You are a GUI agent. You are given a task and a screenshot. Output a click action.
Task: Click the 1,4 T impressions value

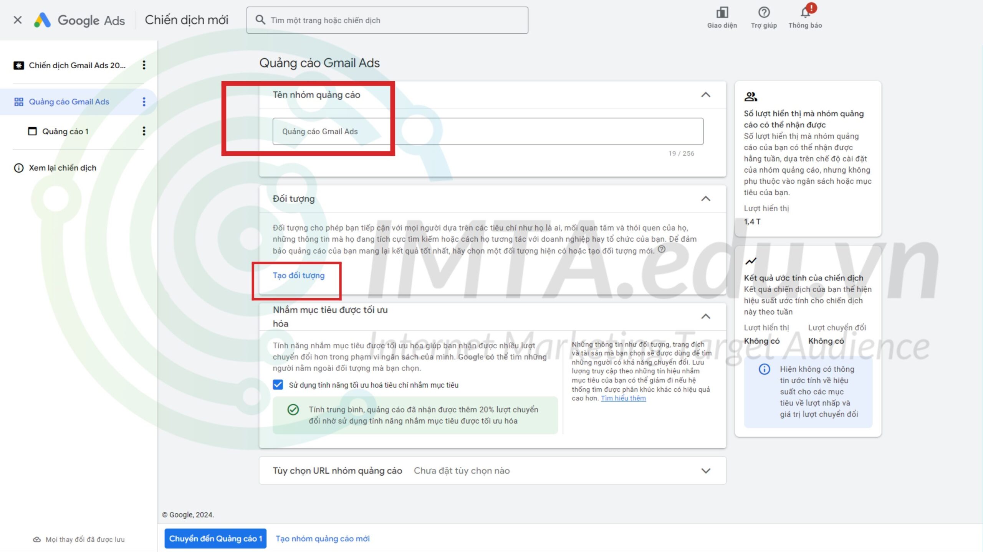752,222
